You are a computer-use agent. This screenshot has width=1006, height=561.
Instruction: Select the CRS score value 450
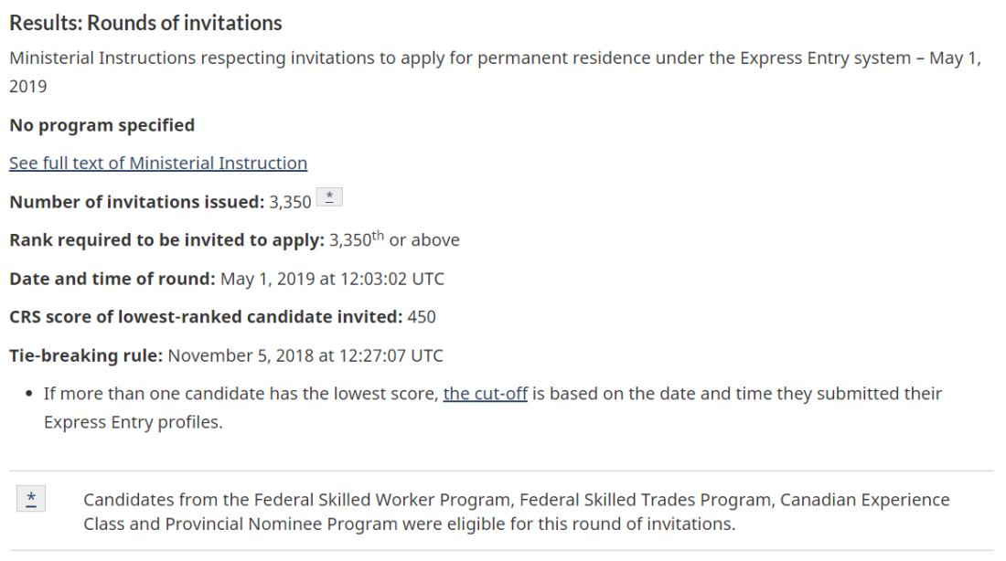click(x=422, y=317)
